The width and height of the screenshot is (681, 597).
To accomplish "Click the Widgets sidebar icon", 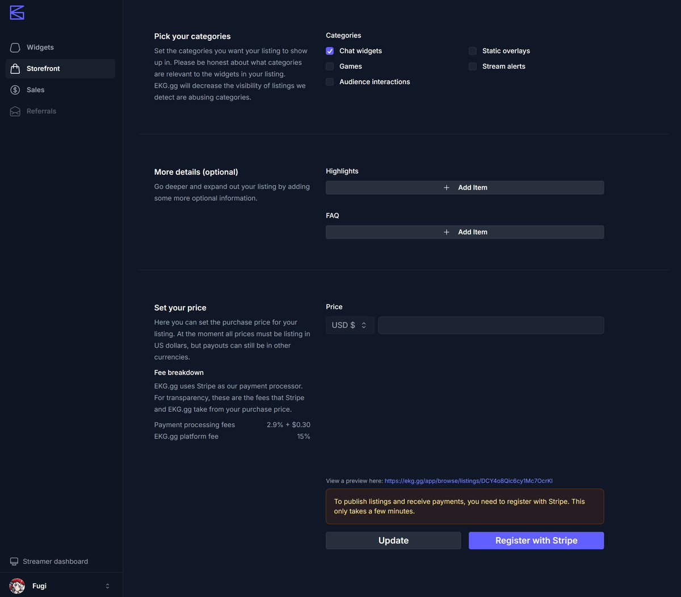I will 15,48.
